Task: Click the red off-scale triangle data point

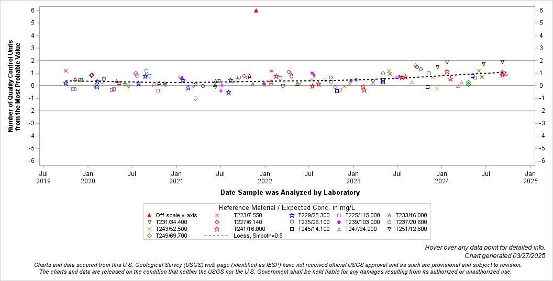Action: click(x=256, y=10)
